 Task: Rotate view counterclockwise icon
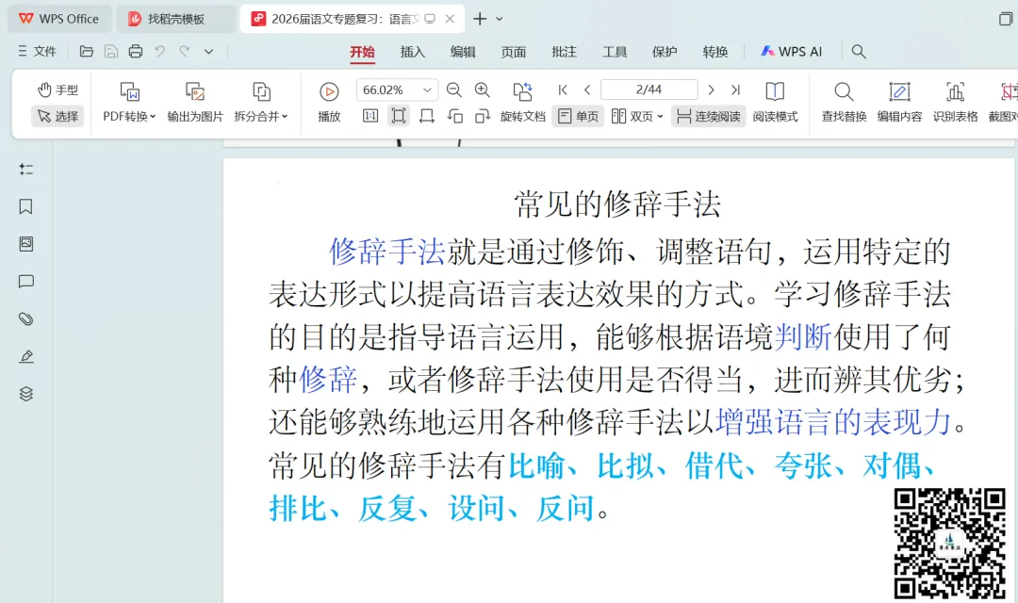pyautogui.click(x=455, y=116)
